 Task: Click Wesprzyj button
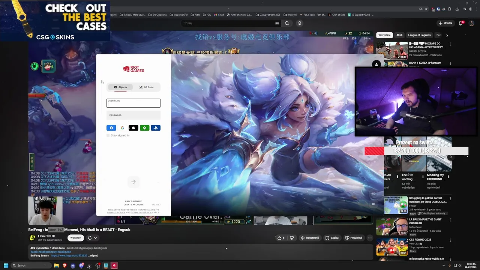75,238
